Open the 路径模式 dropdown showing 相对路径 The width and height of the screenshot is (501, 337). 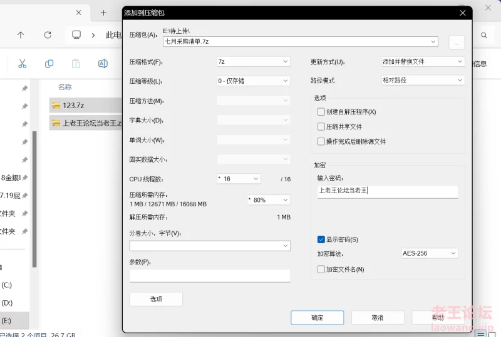[423, 80]
